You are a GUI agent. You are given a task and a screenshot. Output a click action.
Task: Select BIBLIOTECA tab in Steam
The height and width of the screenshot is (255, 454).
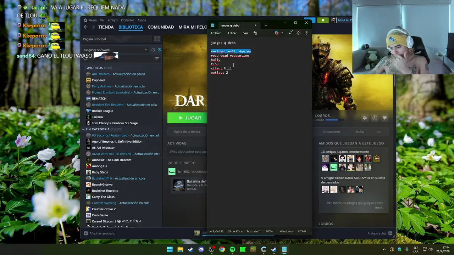pos(131,27)
